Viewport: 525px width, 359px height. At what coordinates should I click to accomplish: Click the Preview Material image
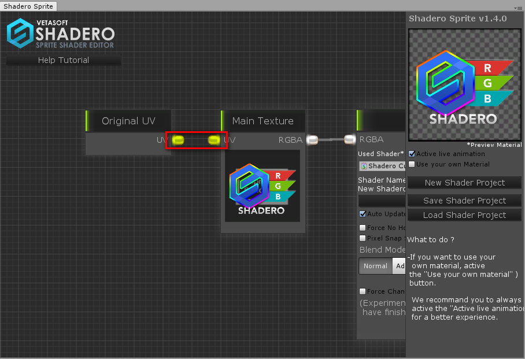click(465, 85)
